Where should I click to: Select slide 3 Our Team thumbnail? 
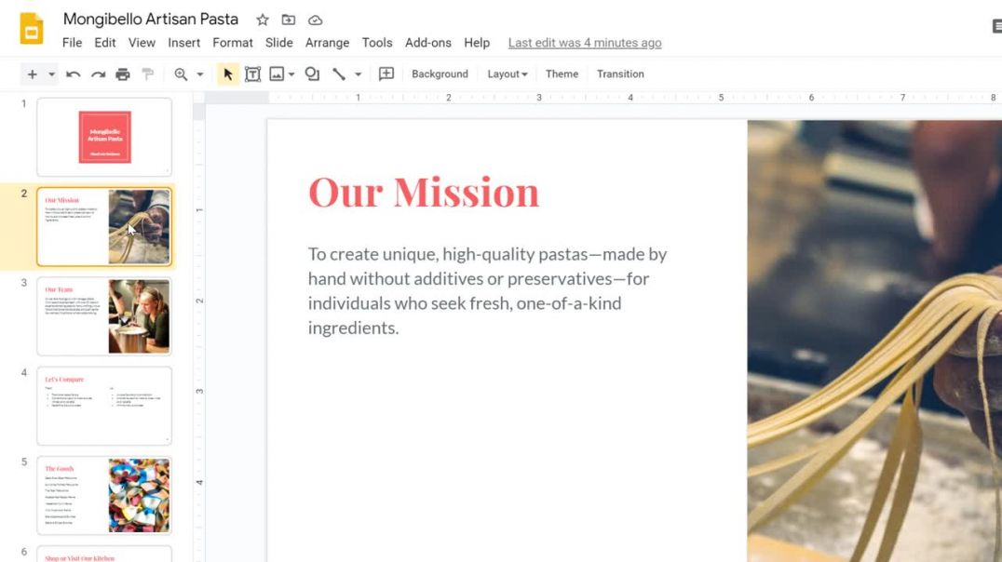tap(104, 316)
